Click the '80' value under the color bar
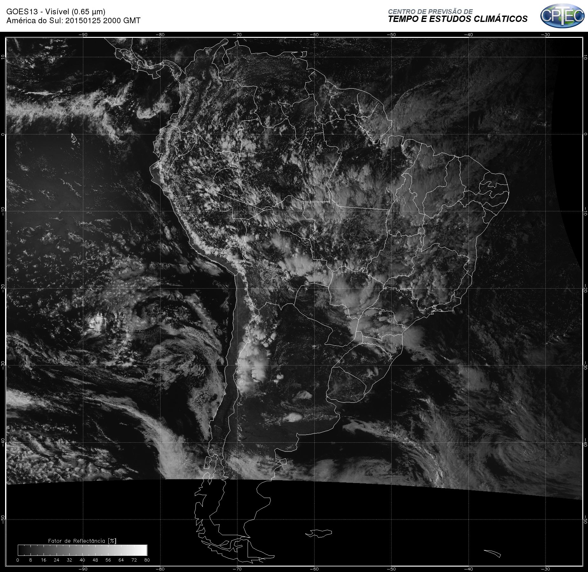Screen dimensions: 588x572 (147, 560)
